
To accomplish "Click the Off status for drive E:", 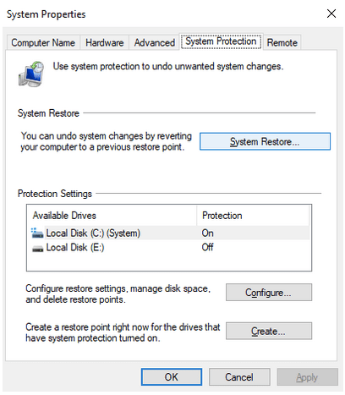I will pos(207,247).
